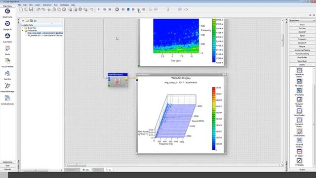Click the blue Stop square in the toolbar
The width and height of the screenshot is (316, 178).
point(128,9)
